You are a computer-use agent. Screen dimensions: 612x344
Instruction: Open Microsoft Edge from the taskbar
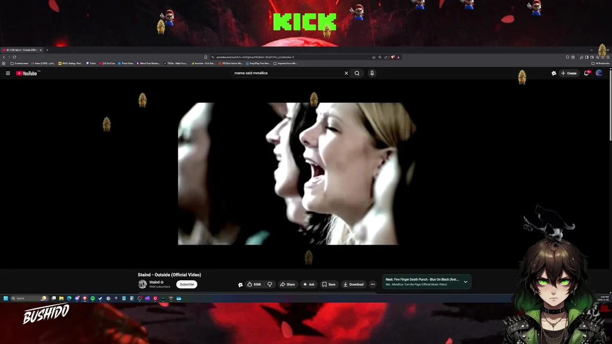[x=69, y=299]
